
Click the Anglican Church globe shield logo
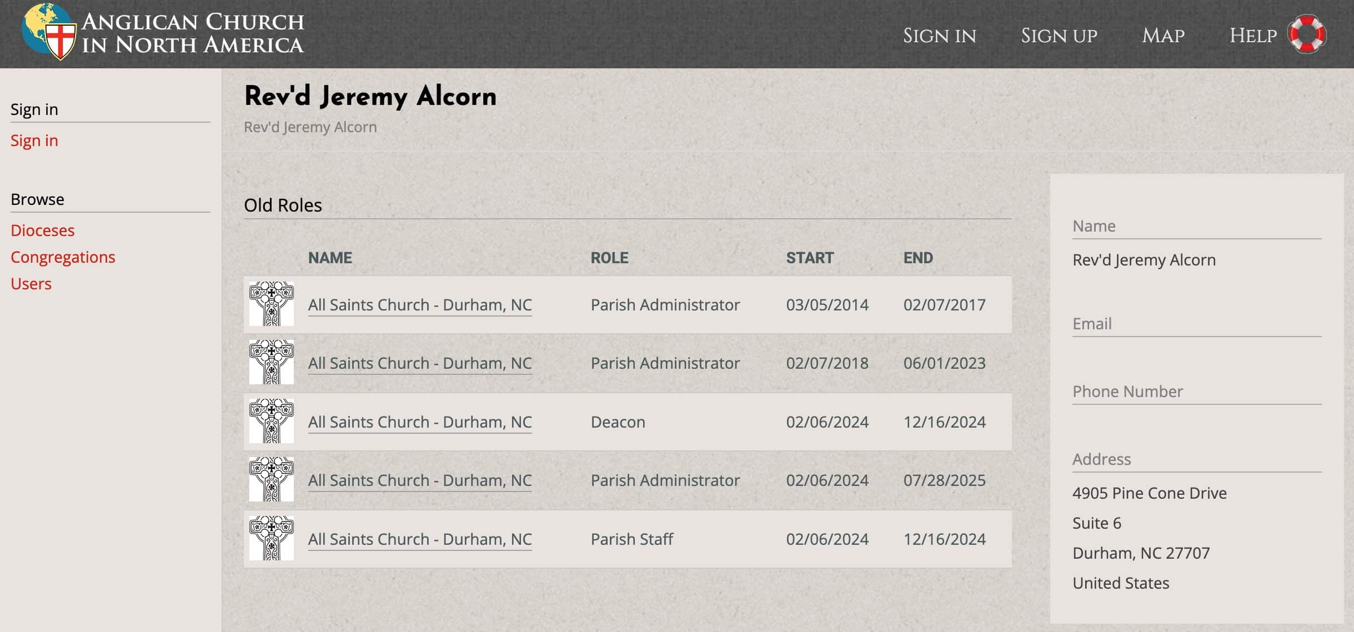click(50, 32)
